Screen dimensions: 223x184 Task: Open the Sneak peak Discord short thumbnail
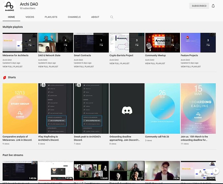click(x=91, y=109)
